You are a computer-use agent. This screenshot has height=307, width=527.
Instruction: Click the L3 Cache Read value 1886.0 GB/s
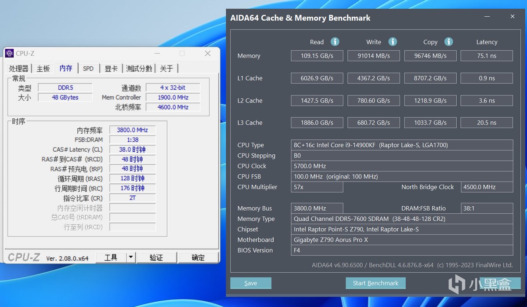coord(317,123)
